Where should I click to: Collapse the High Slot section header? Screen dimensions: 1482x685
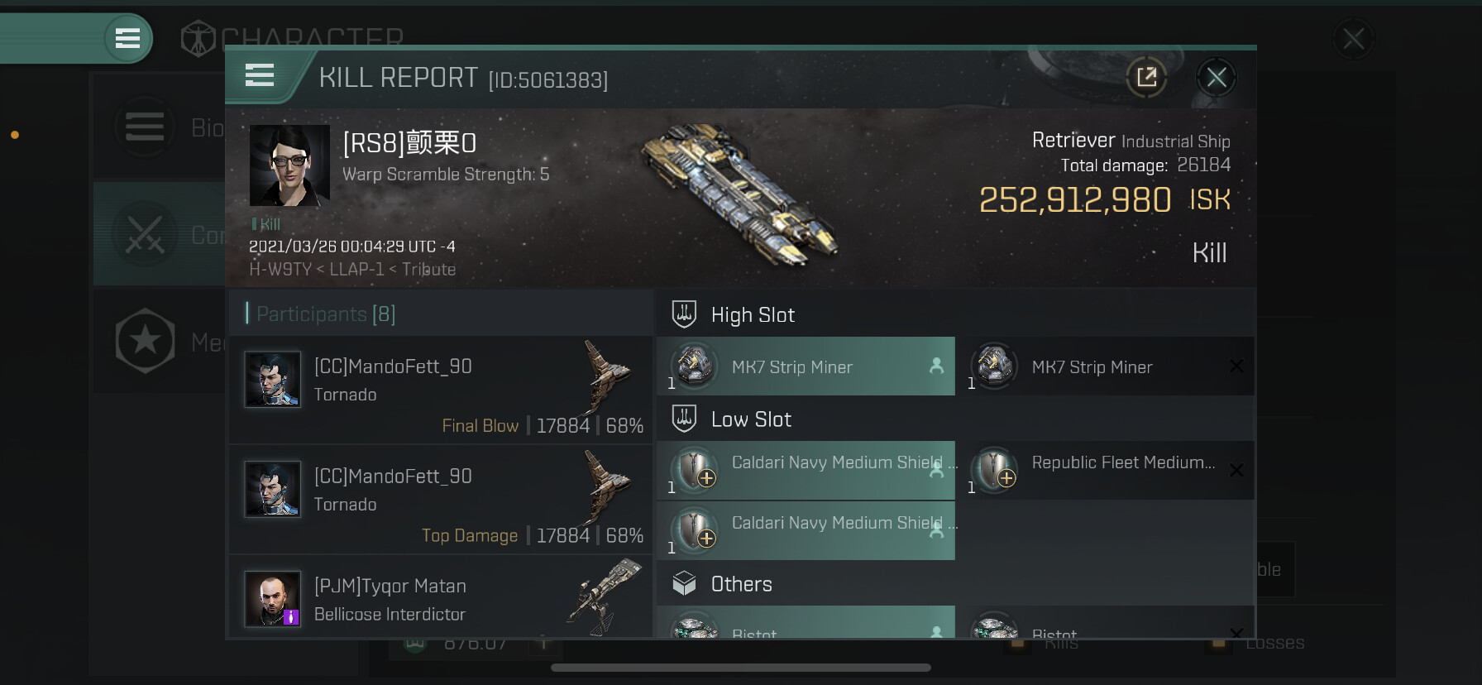pos(955,314)
